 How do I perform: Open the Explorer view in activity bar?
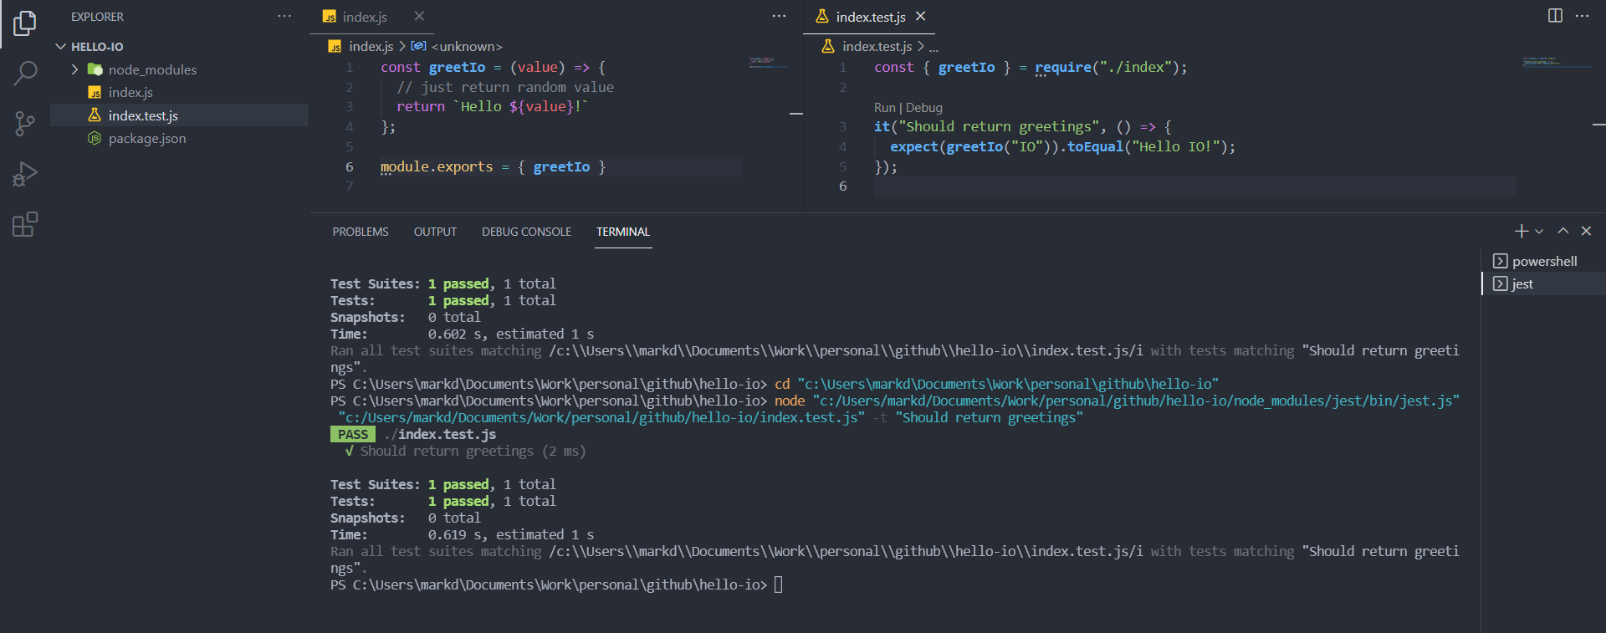(25, 23)
